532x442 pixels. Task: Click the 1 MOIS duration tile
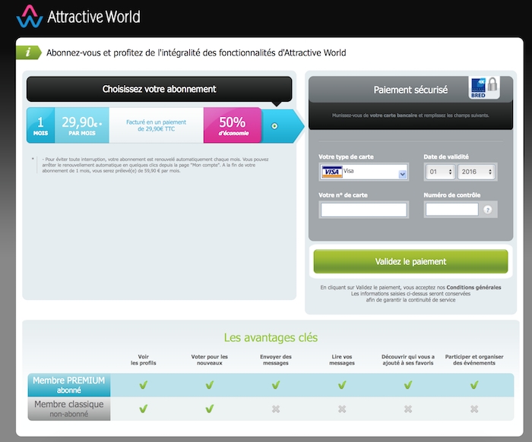[40, 125]
